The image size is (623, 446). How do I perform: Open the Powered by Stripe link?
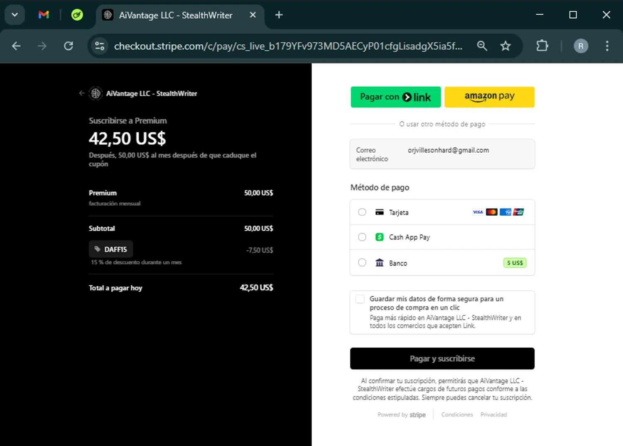point(401,414)
